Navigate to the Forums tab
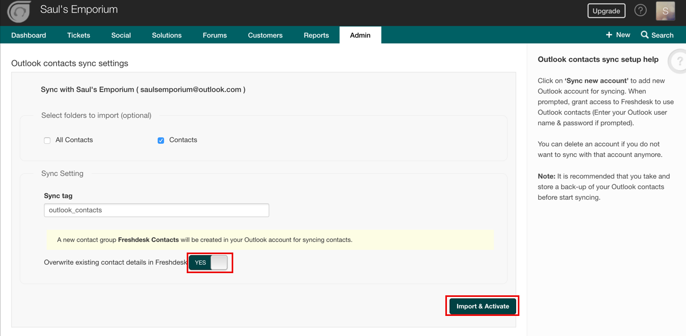 tap(215, 35)
